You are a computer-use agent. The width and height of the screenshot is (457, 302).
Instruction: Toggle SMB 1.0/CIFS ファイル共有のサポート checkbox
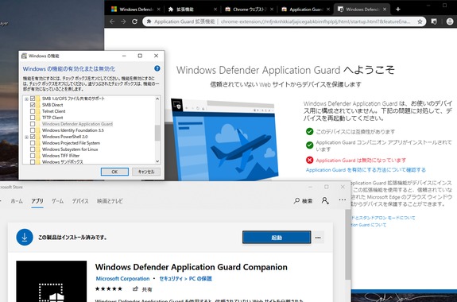coord(33,99)
